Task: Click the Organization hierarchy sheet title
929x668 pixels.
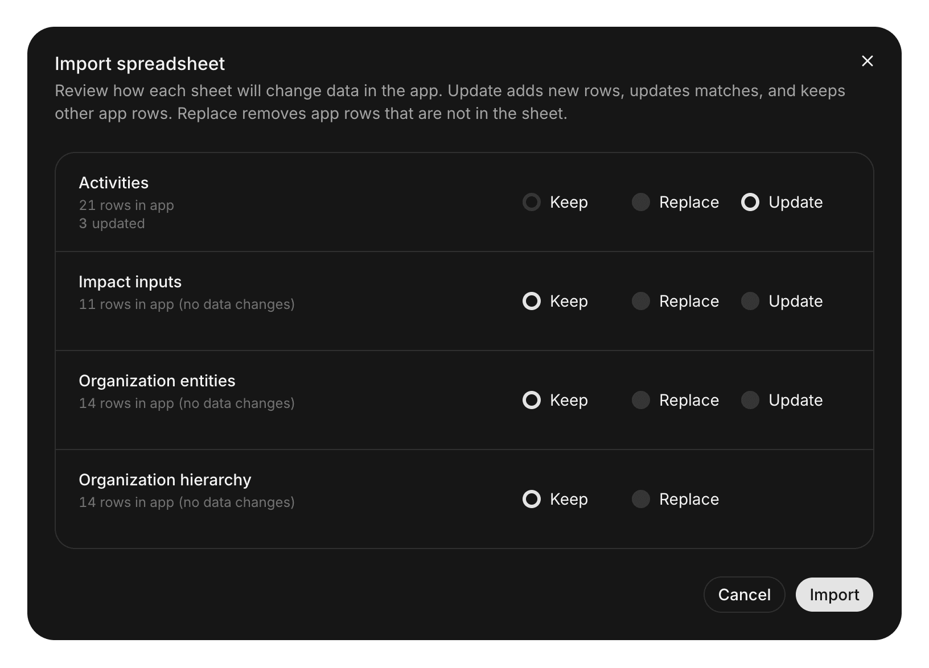Action: click(165, 480)
